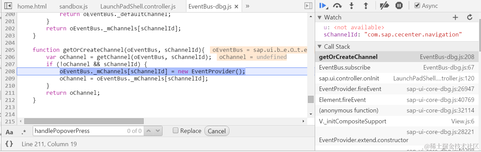Toggle regex search (.*)

pyautogui.click(x=24, y=132)
